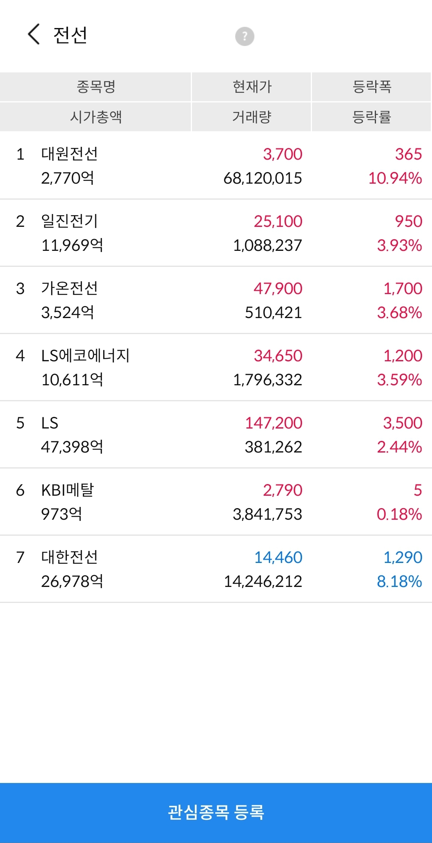Select the LS stock row

[x=216, y=435]
